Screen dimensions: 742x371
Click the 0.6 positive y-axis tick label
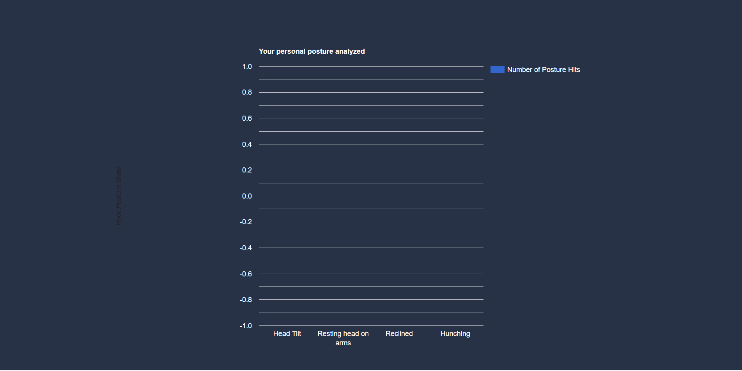pos(247,118)
